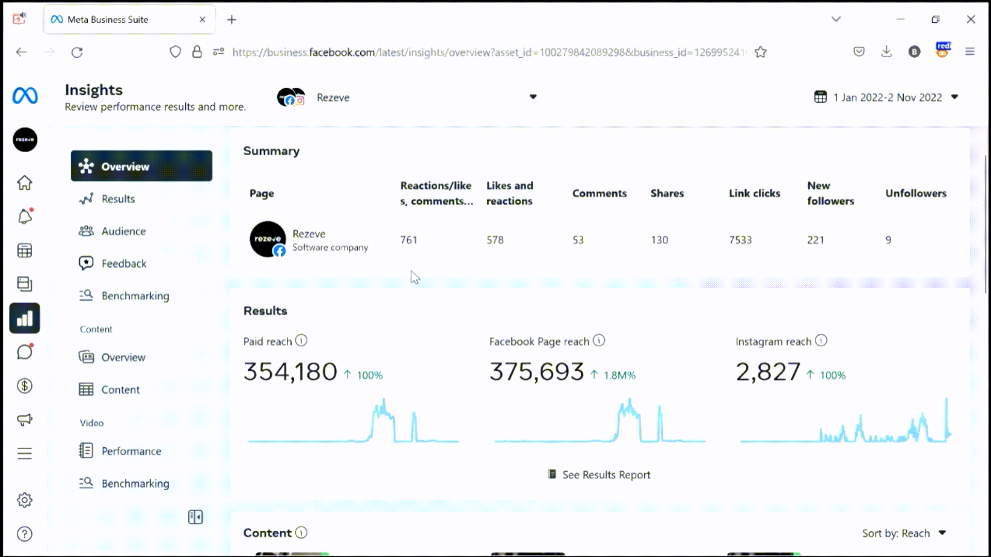
Task: Click the Unfollowers column header
Action: click(916, 193)
